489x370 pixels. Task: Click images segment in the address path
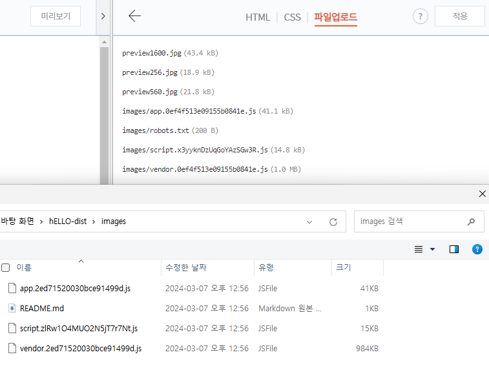114,221
